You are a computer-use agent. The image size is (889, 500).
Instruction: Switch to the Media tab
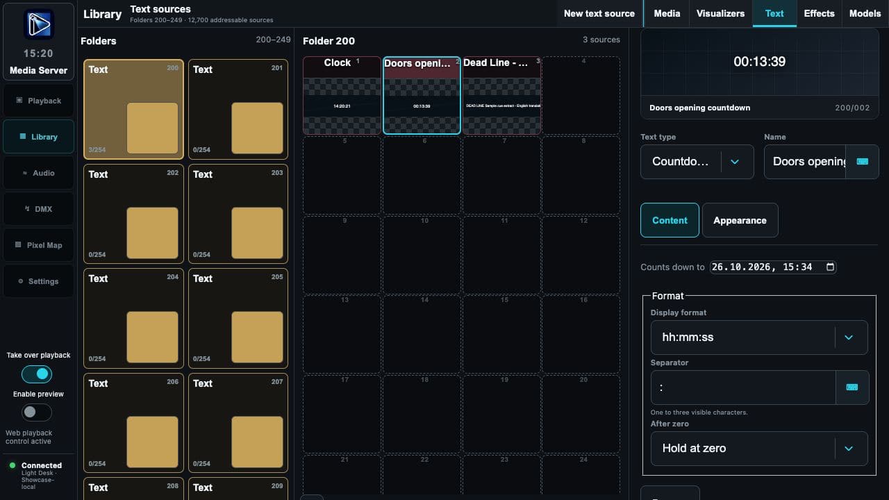pos(667,13)
